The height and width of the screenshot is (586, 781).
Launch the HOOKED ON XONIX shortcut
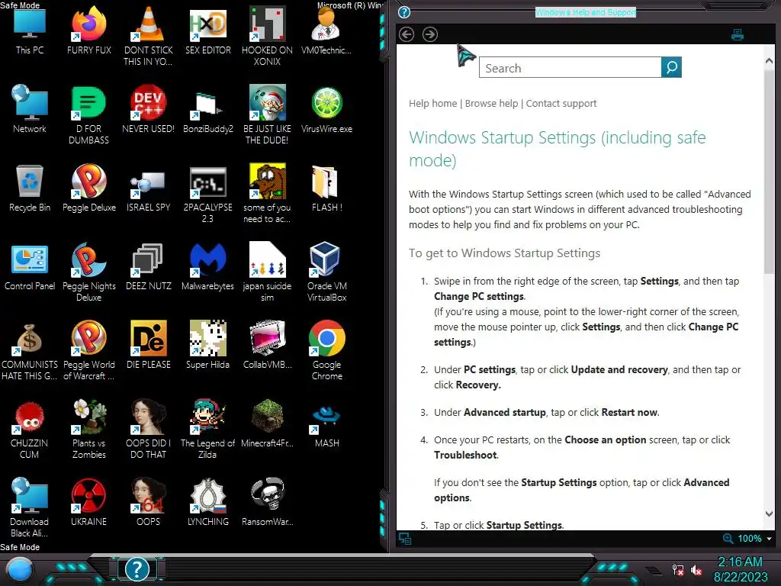click(x=267, y=36)
